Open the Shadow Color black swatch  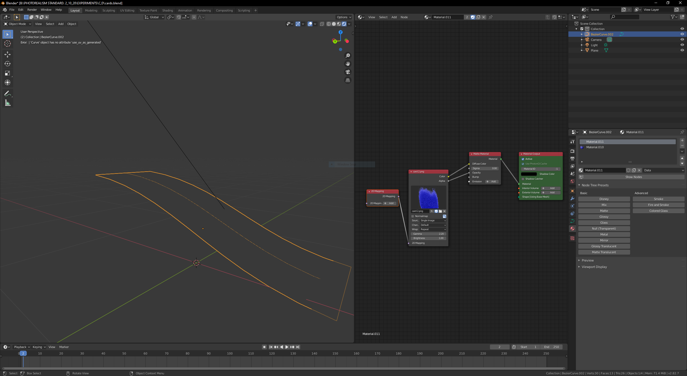pos(529,174)
